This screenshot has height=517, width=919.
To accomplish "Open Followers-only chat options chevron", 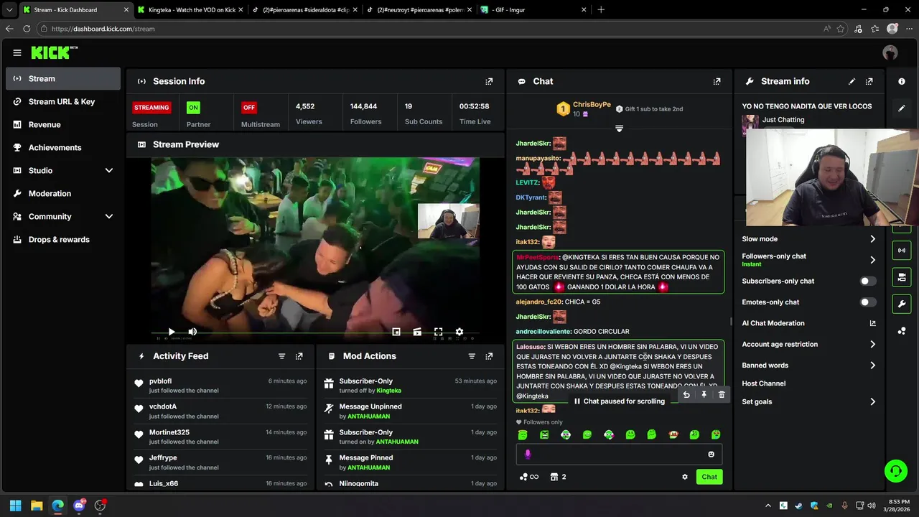I will pyautogui.click(x=872, y=260).
